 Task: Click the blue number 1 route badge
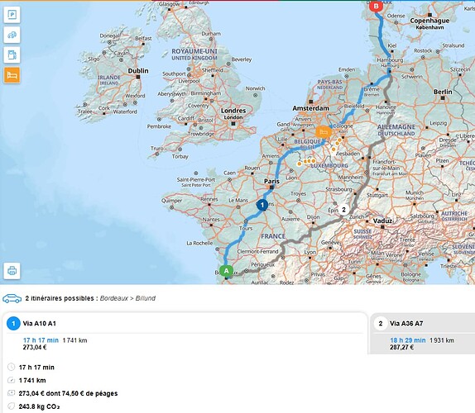tap(13, 324)
